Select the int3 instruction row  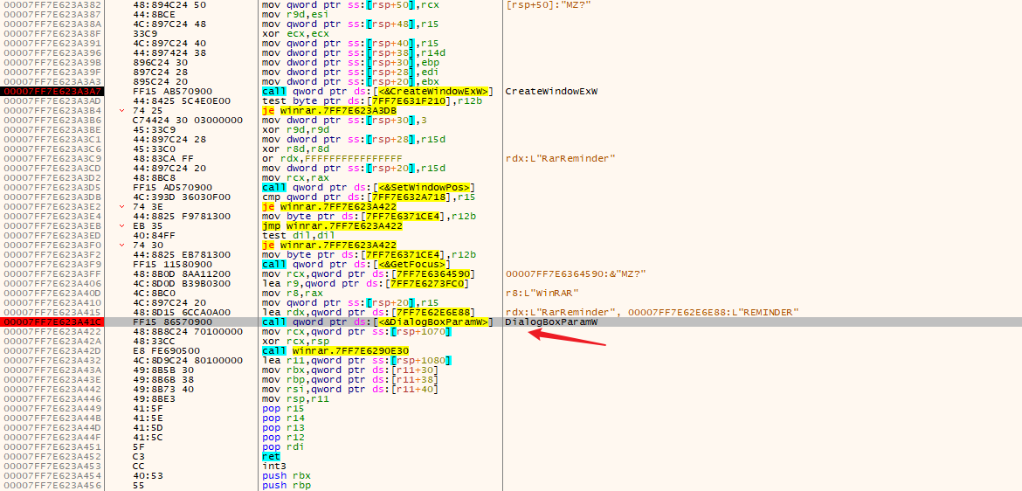tap(273, 466)
